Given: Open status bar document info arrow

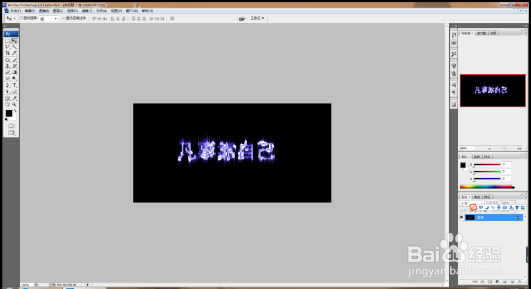Looking at the screenshot, I should (x=88, y=285).
